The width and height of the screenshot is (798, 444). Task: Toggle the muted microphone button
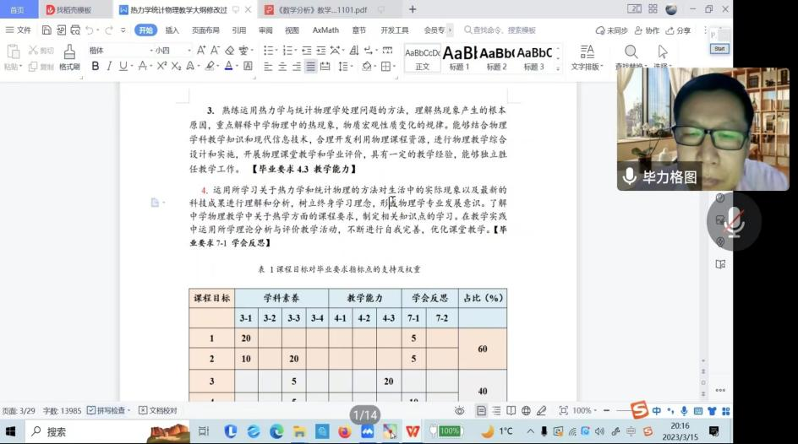(x=734, y=220)
